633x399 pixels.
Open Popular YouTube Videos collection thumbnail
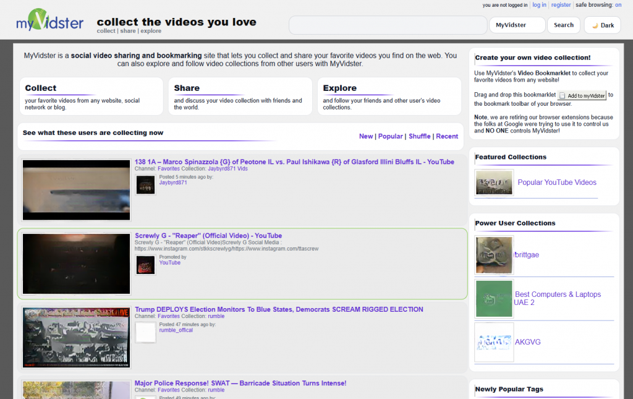pyautogui.click(x=494, y=182)
